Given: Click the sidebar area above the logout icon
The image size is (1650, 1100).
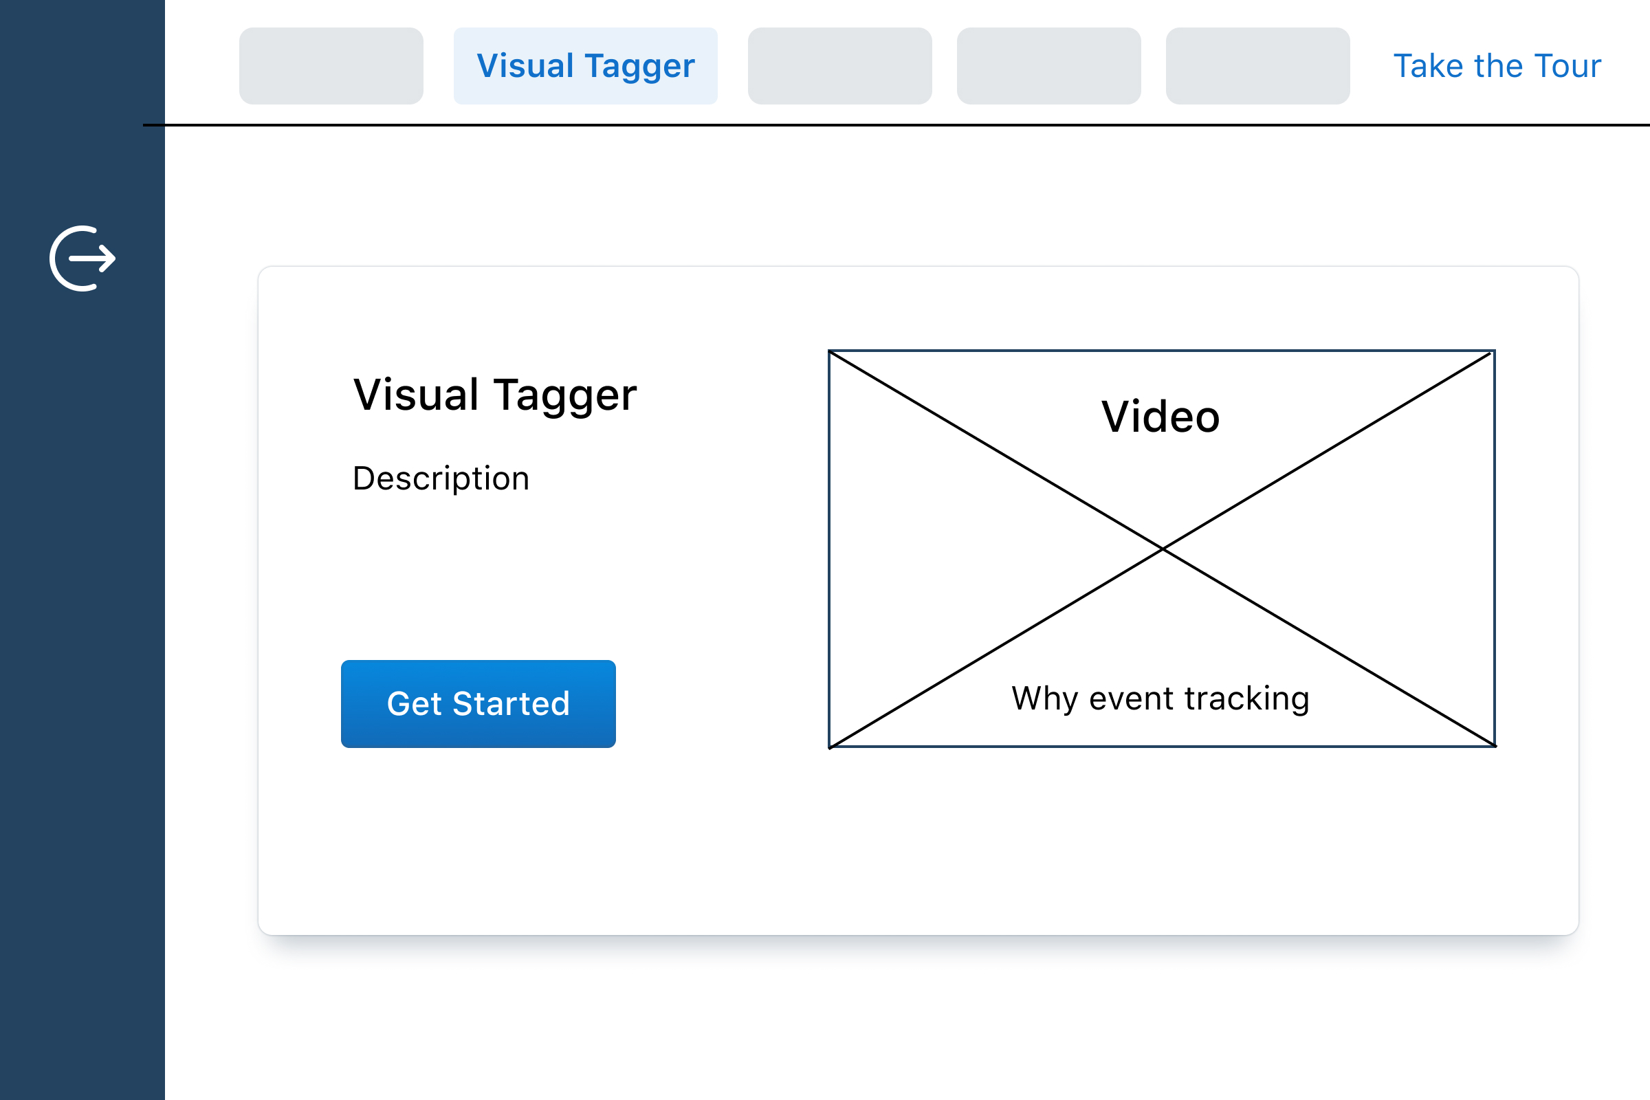Looking at the screenshot, I should 82,105.
